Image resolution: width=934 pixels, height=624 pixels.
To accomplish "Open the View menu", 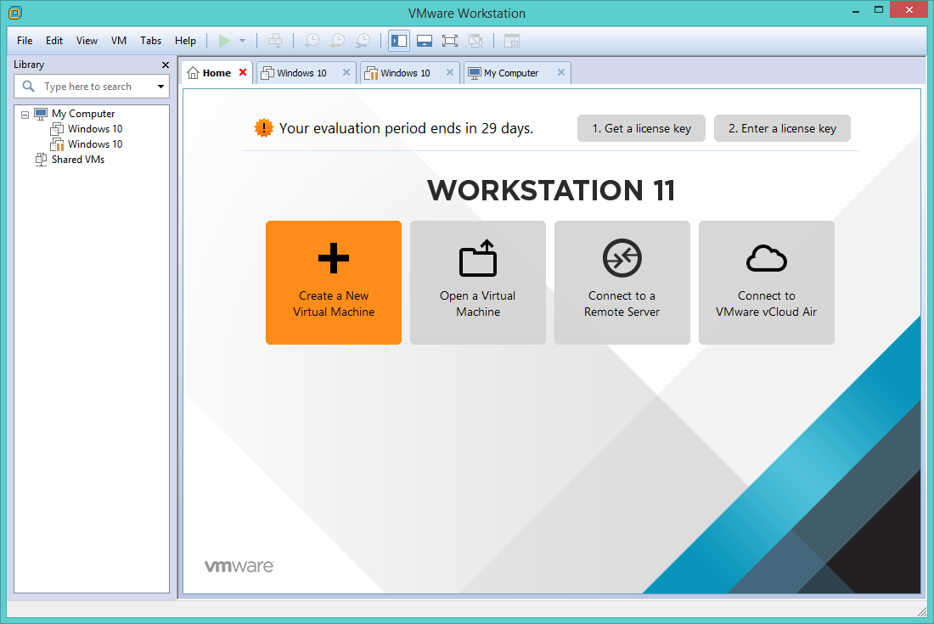I will pos(87,41).
